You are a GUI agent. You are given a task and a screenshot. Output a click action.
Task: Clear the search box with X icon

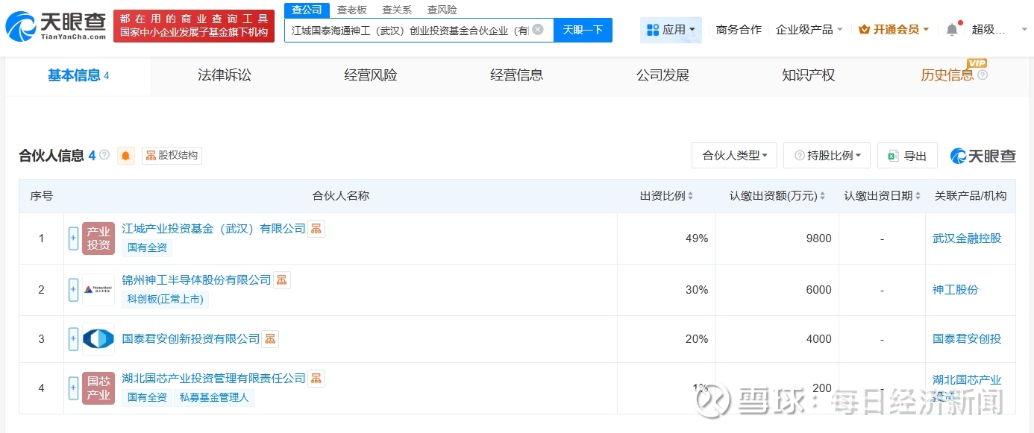(x=538, y=30)
